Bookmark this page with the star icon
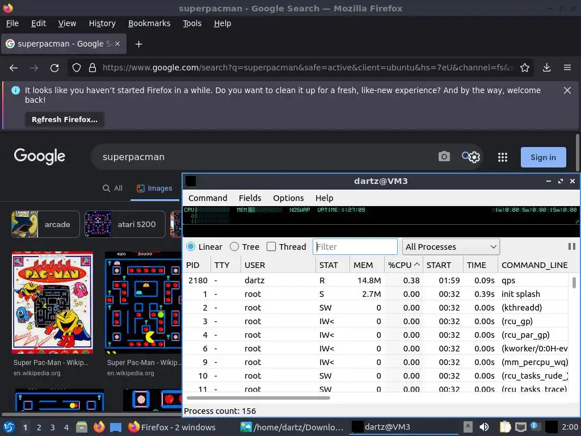This screenshot has height=436, width=581. click(x=525, y=68)
